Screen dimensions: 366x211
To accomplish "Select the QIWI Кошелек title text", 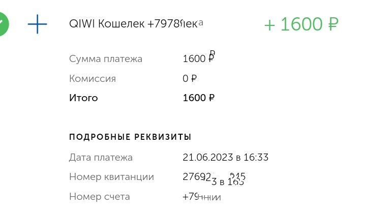I will click(x=107, y=24).
